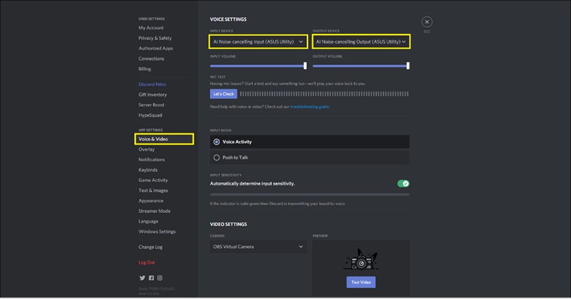
Task: Click the Output Volume slider handle
Action: pos(408,66)
